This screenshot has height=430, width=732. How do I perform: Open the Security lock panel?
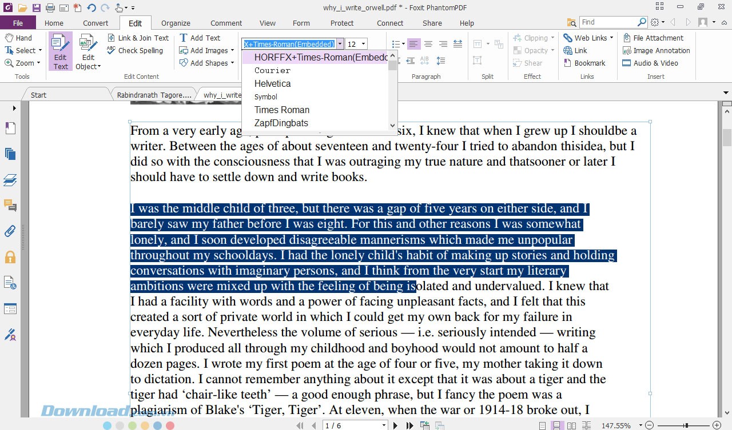click(x=10, y=256)
